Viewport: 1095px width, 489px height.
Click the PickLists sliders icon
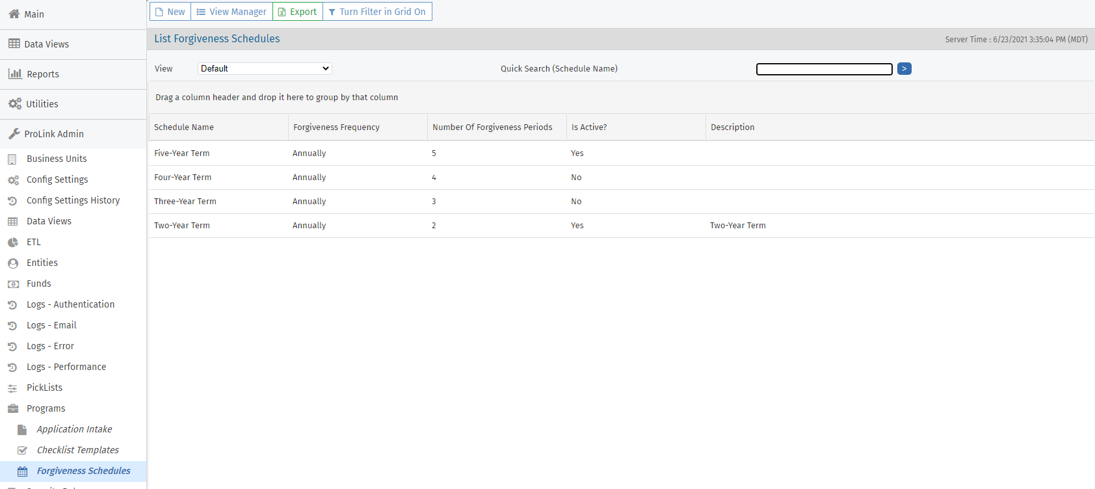(x=13, y=388)
